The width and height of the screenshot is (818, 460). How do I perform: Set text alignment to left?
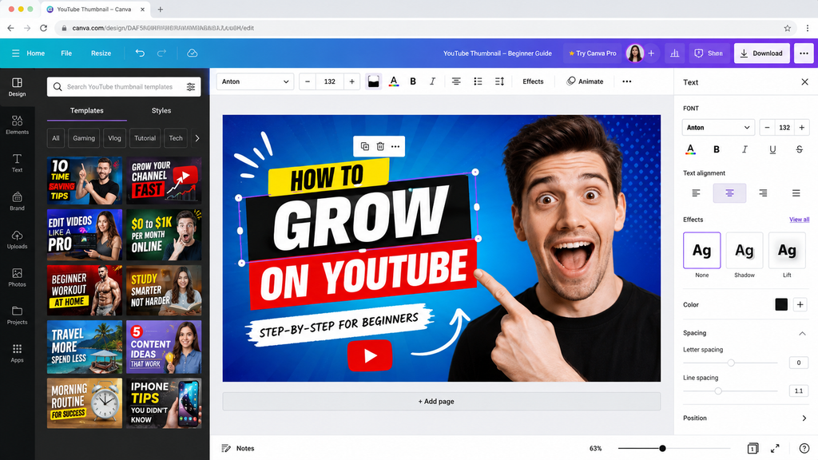[696, 193]
